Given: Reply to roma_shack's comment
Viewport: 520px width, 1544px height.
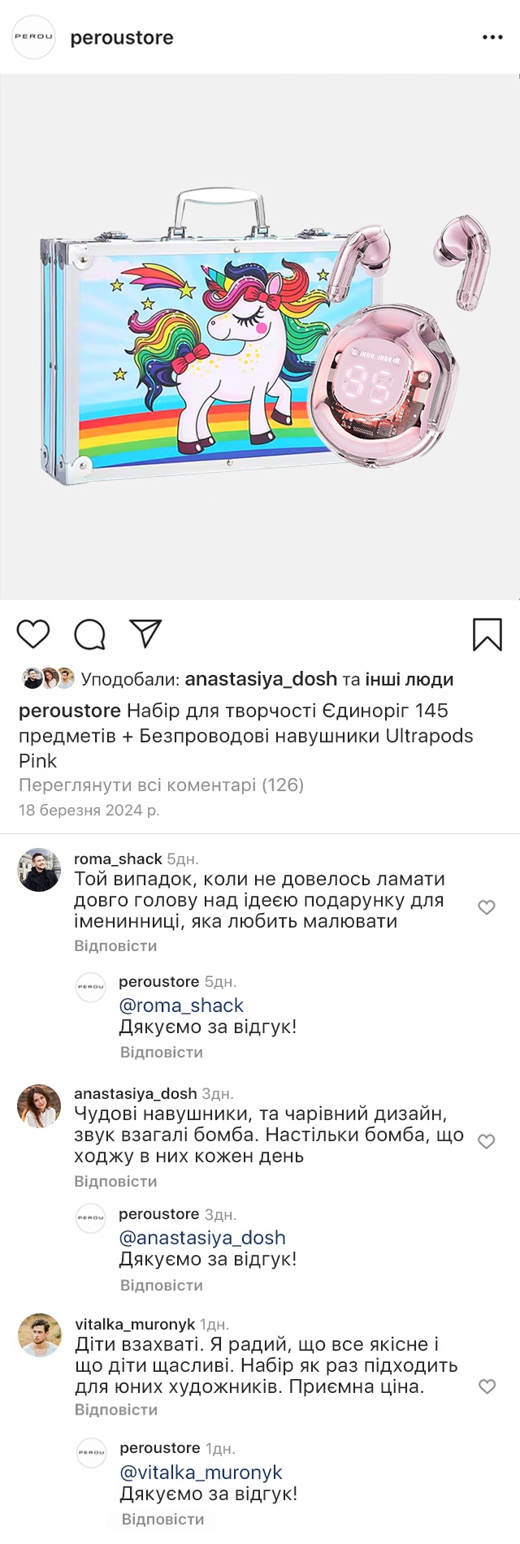Looking at the screenshot, I should (x=115, y=945).
